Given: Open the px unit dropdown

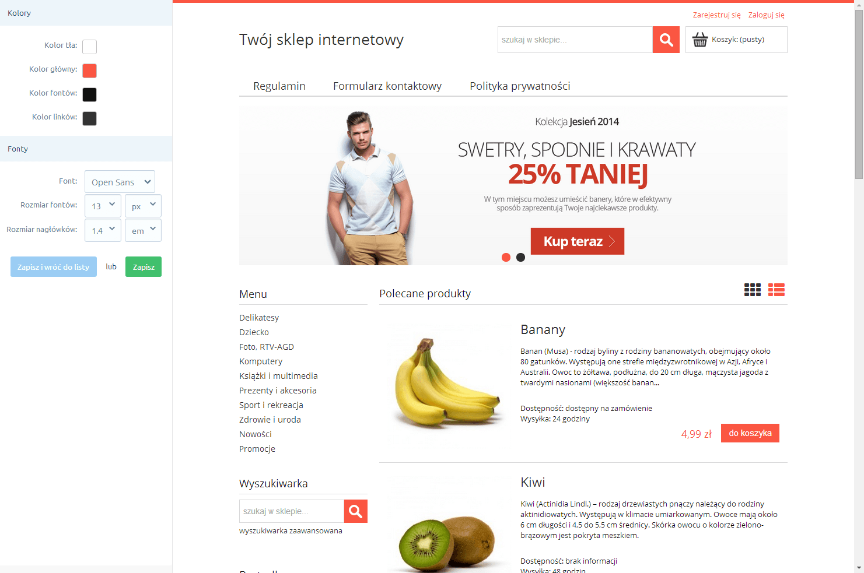Looking at the screenshot, I should click(x=143, y=206).
